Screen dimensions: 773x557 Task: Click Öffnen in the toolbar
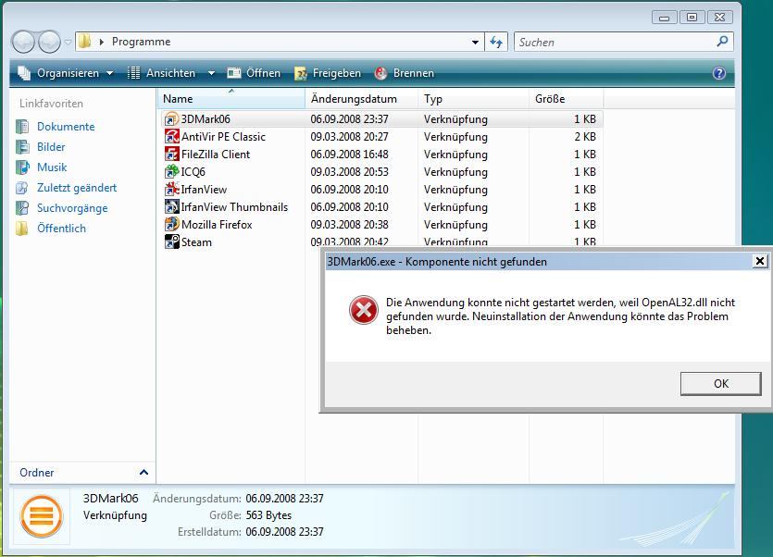click(254, 73)
